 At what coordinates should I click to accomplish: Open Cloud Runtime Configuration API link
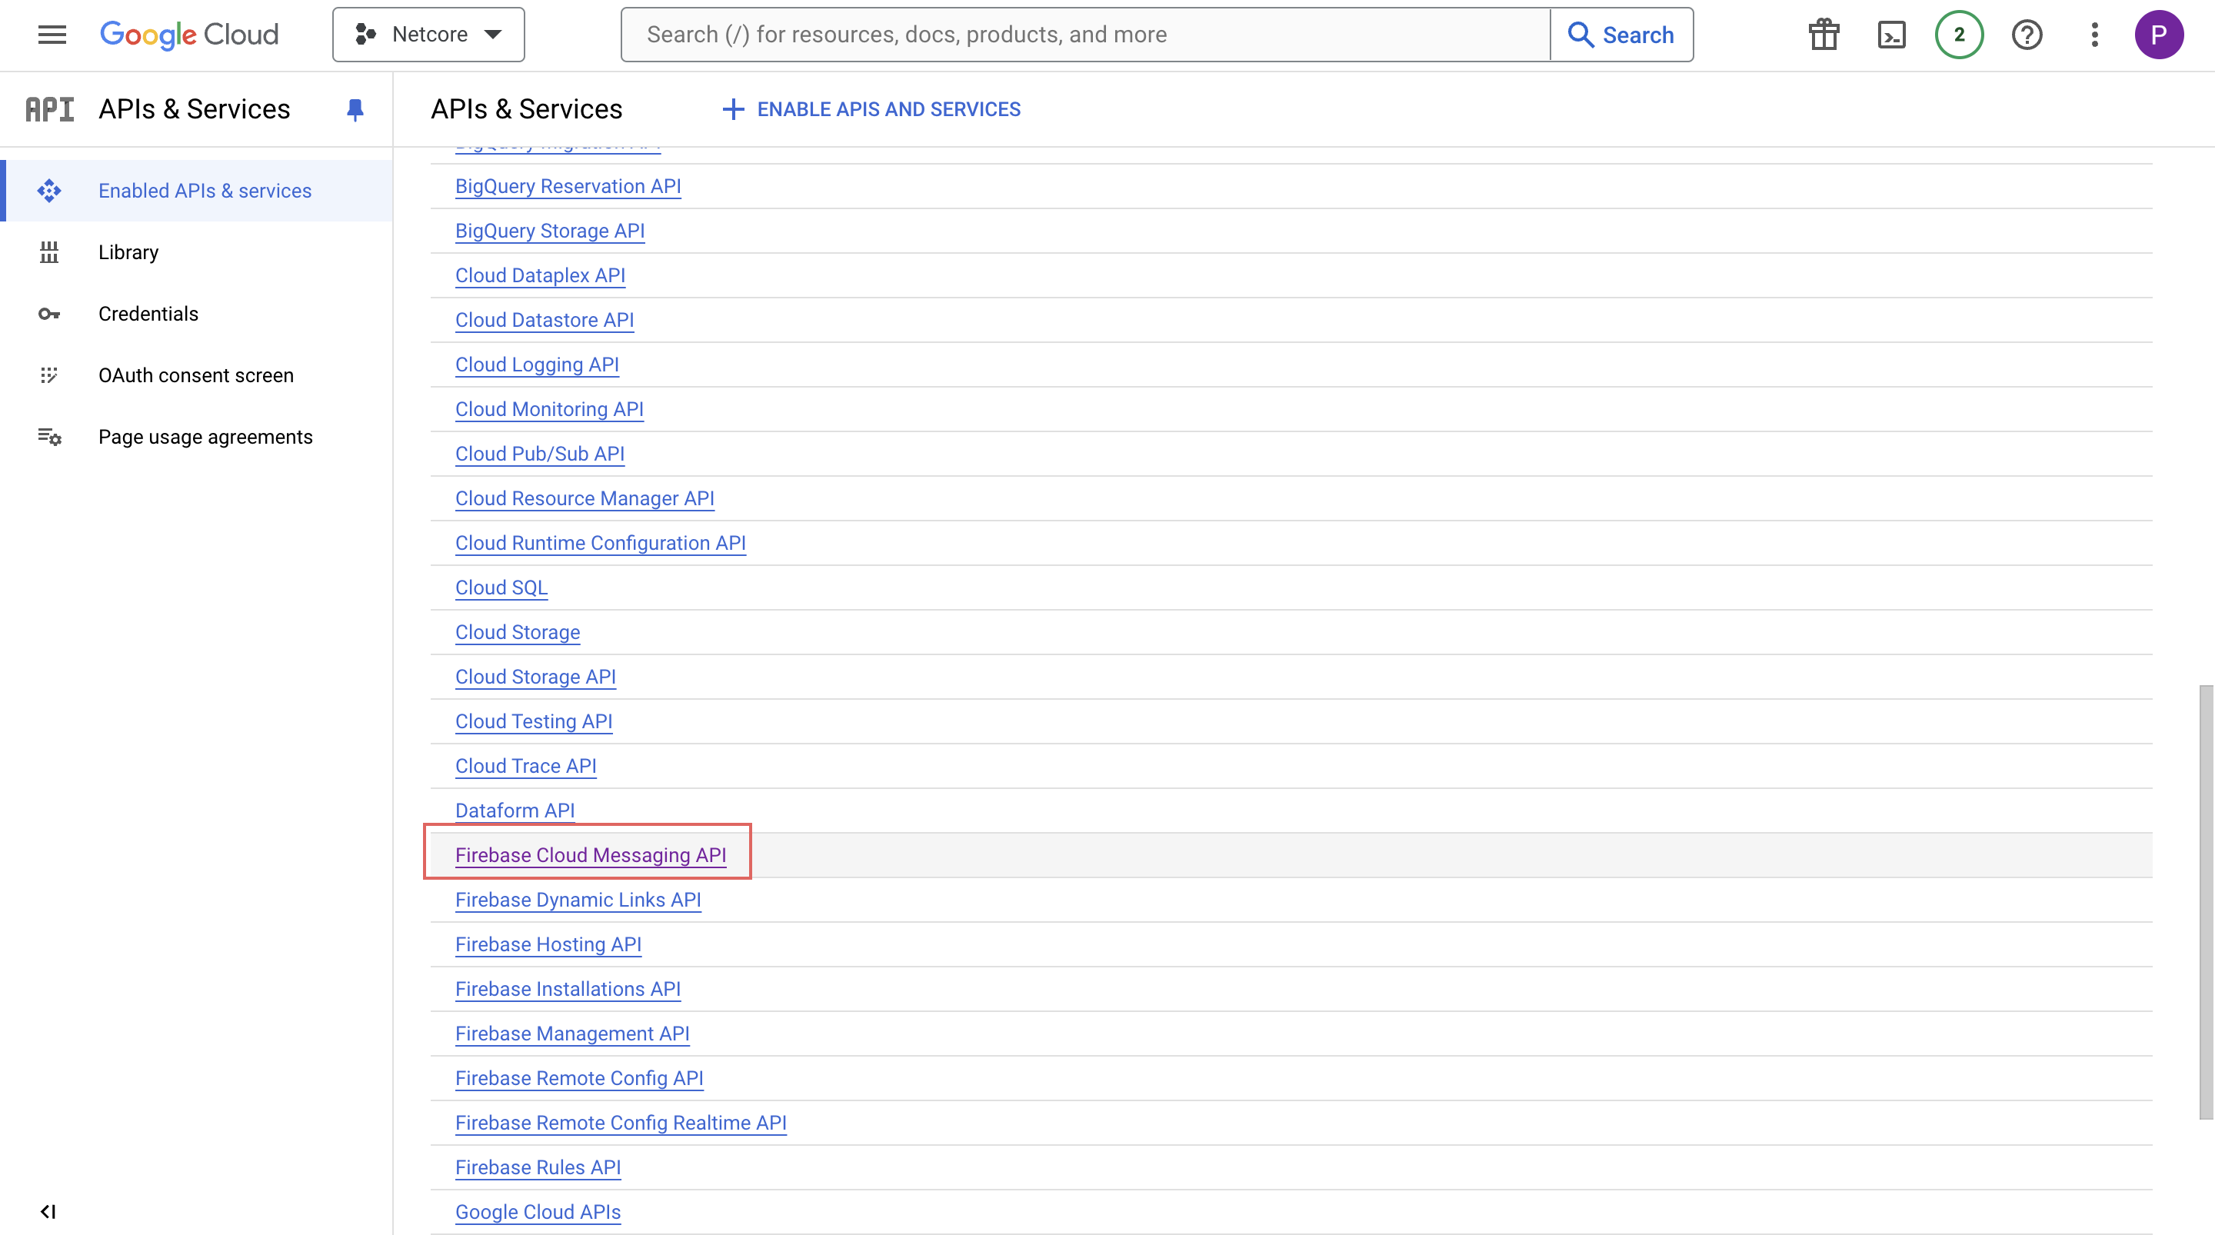pos(600,544)
